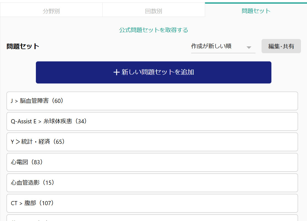Screen dimensions: 307x221
Task: Click the bold 問題セット section heading
Action: point(23,46)
